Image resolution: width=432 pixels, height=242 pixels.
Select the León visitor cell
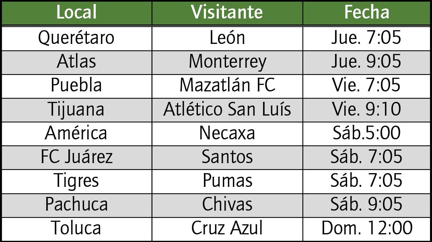point(227,38)
